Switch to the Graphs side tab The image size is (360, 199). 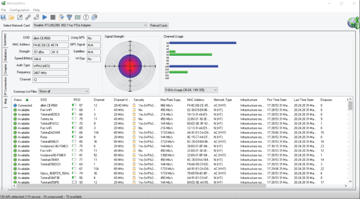5,69
